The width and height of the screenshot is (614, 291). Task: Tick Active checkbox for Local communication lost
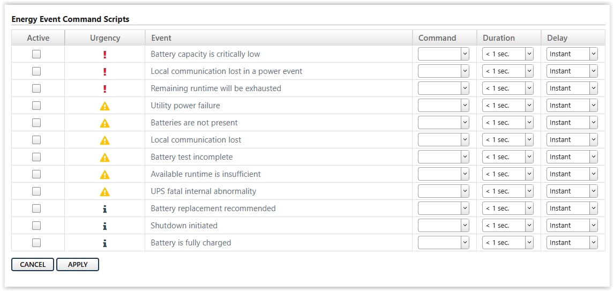click(36, 140)
